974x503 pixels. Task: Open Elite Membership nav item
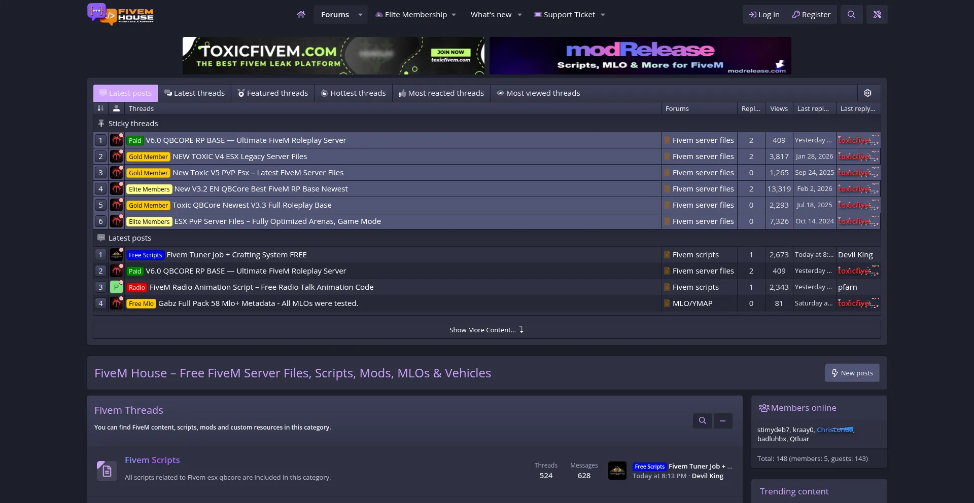pyautogui.click(x=411, y=15)
